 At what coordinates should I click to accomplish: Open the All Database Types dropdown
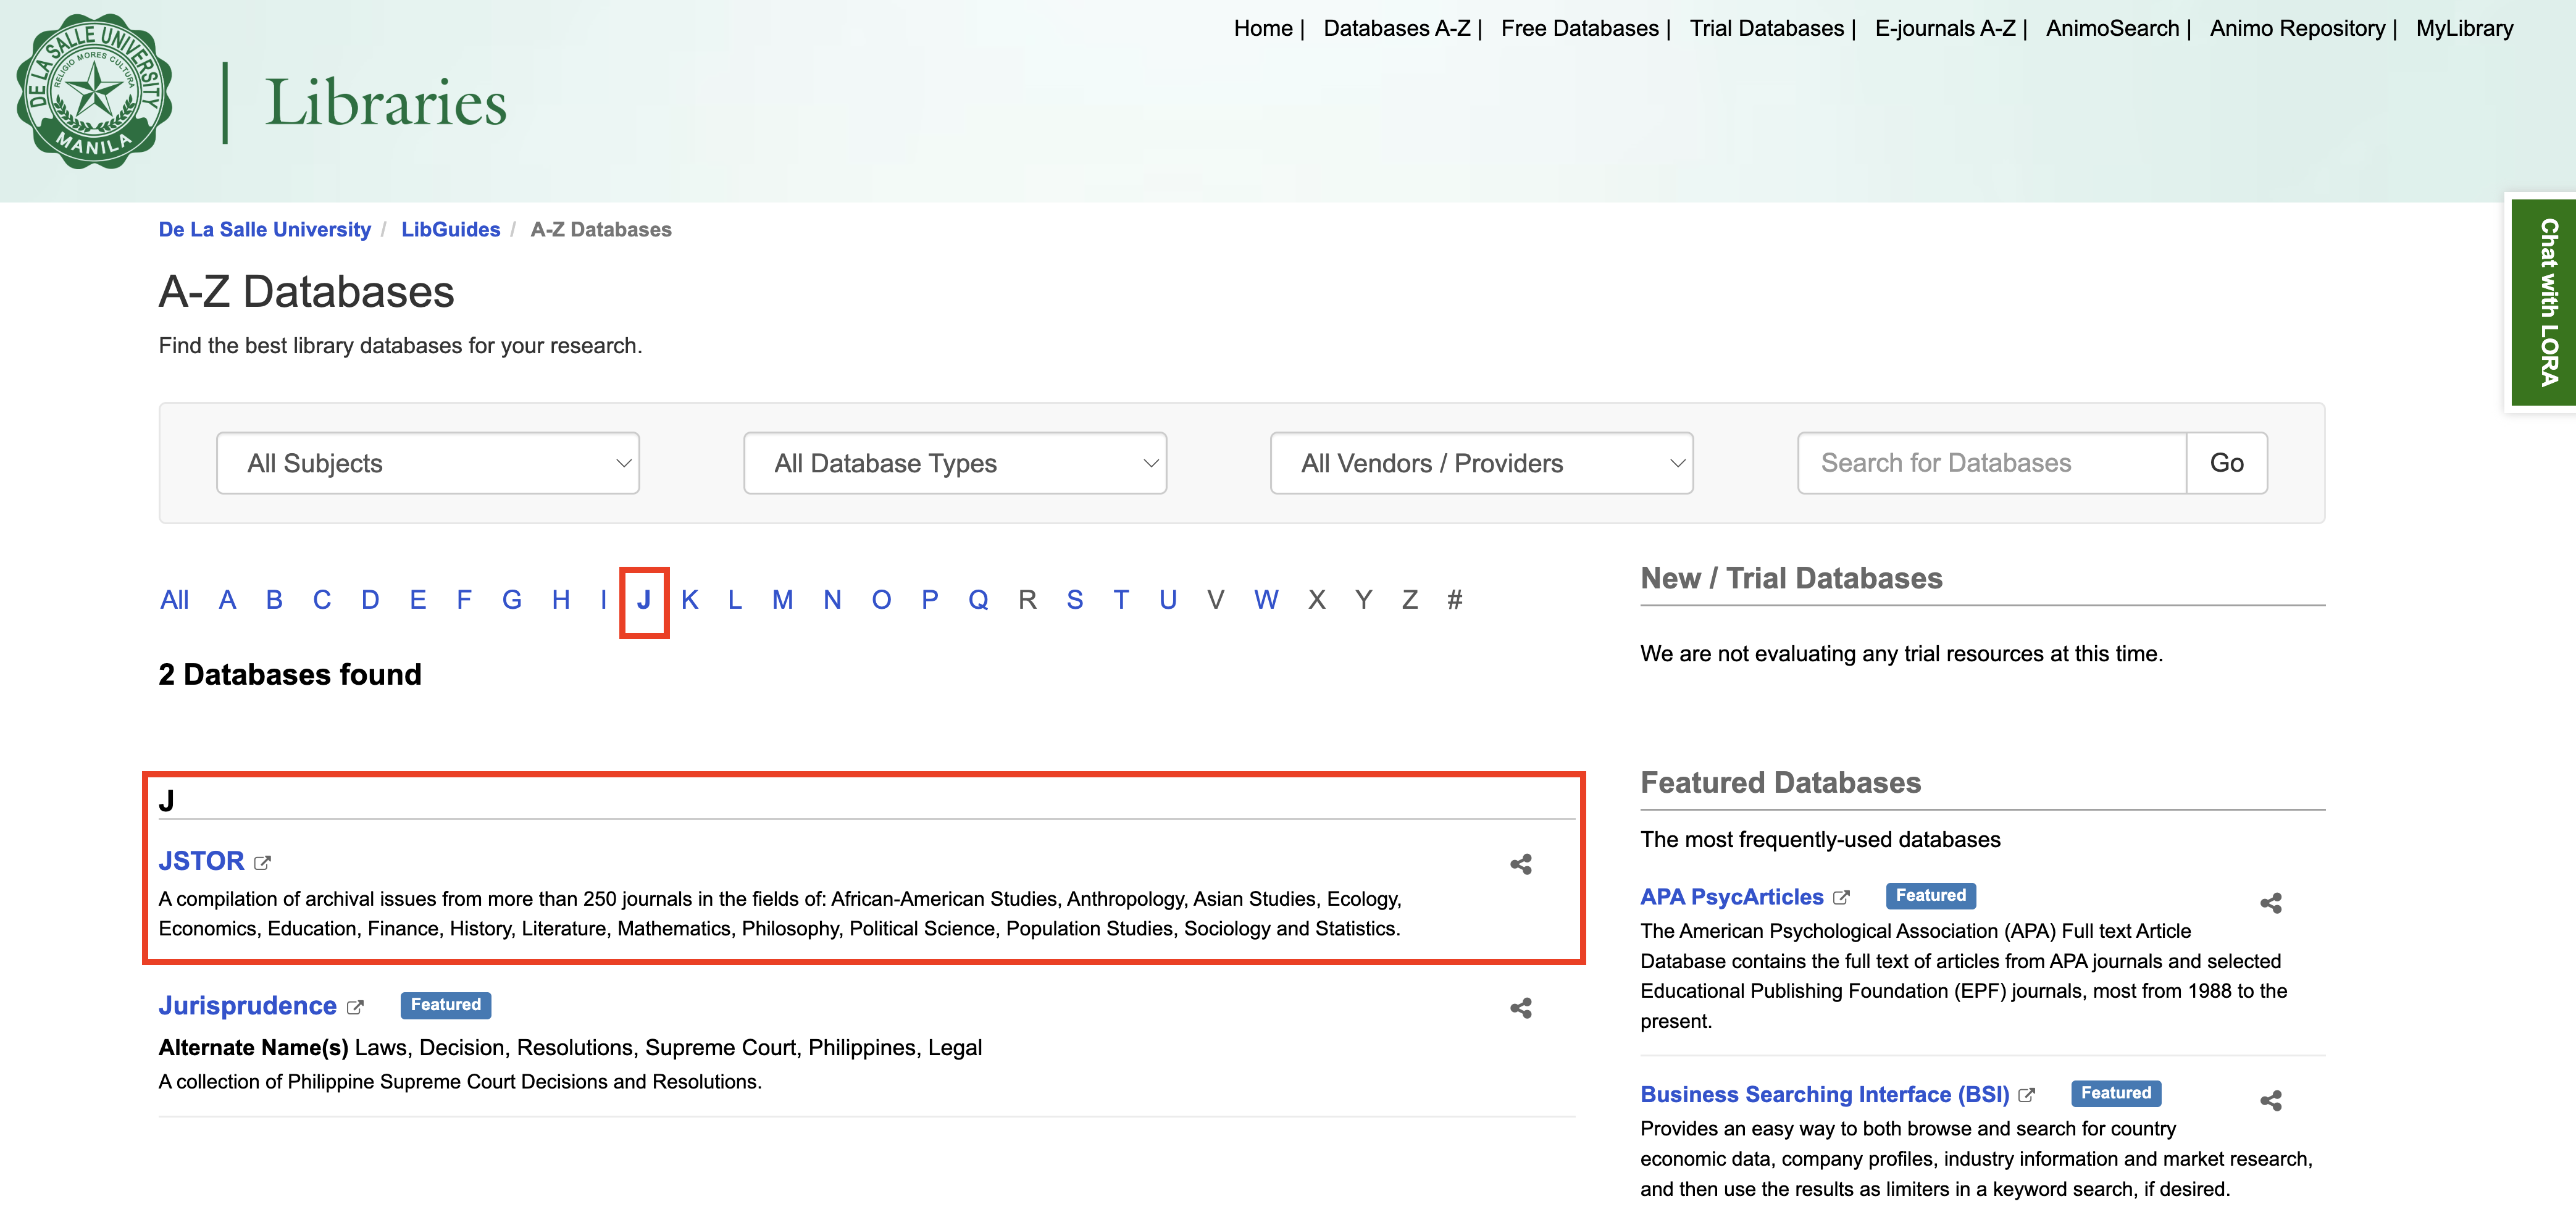[x=955, y=463]
